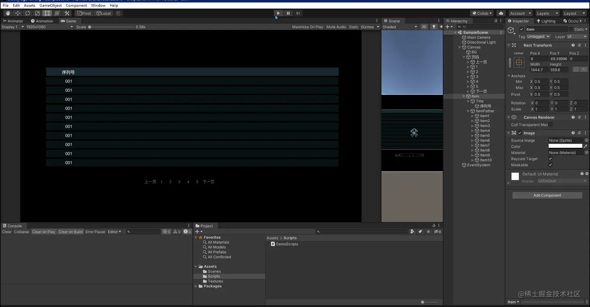Select the Move tool

click(x=18, y=13)
